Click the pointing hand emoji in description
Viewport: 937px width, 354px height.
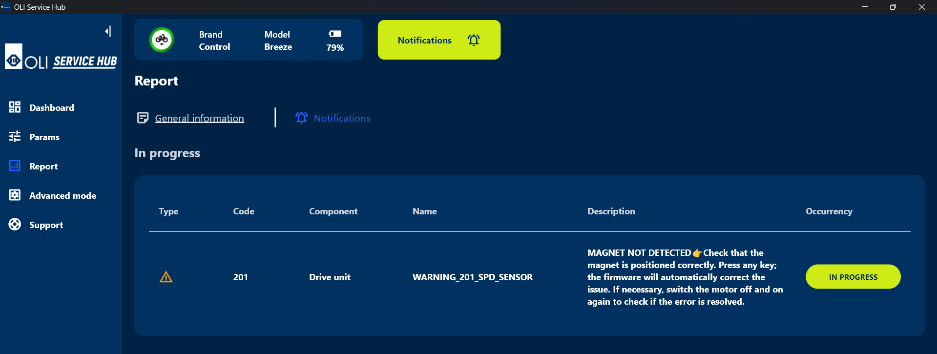coord(697,253)
